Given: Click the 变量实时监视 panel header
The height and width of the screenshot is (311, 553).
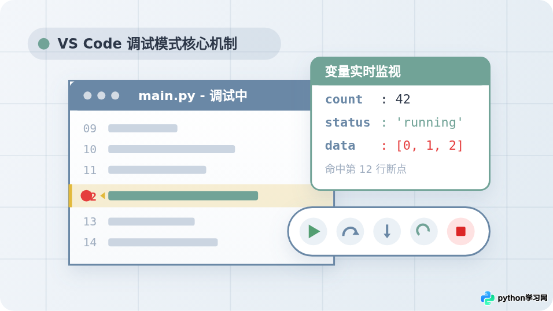Looking at the screenshot, I should coord(400,71).
